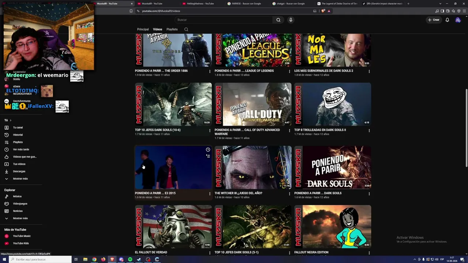Open Descargas in the sidebar
The image size is (468, 263).
19,171
